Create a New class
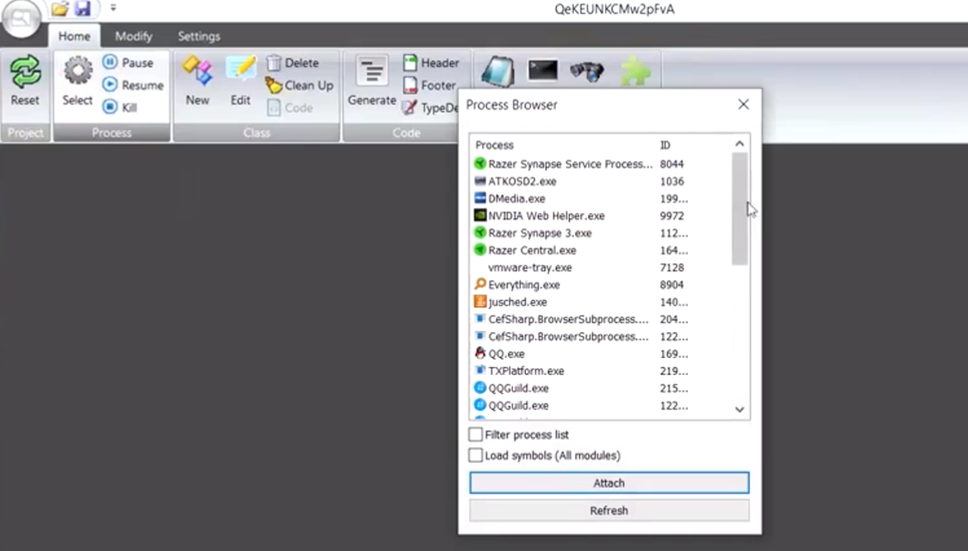 [197, 72]
